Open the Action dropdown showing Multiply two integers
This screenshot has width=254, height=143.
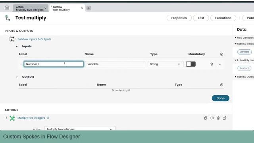point(80,129)
